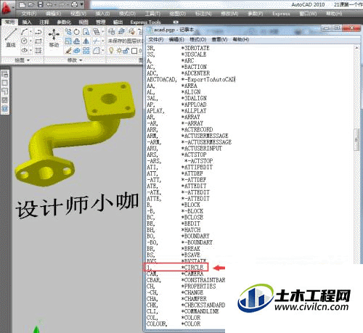This screenshot has height=333, width=363.
Task: Click the ribbon minimize icon after Express Tools
Action: [176, 22]
